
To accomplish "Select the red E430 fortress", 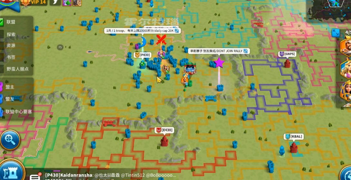I will (x=165, y=141).
